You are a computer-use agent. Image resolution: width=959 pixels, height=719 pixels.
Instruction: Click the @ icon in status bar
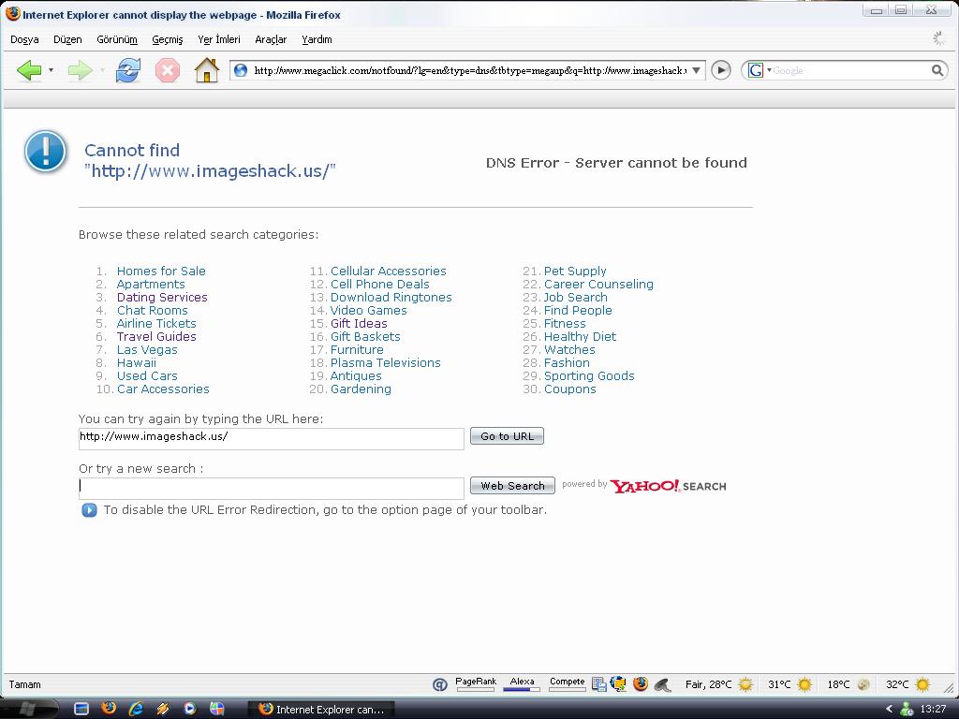[x=440, y=684]
